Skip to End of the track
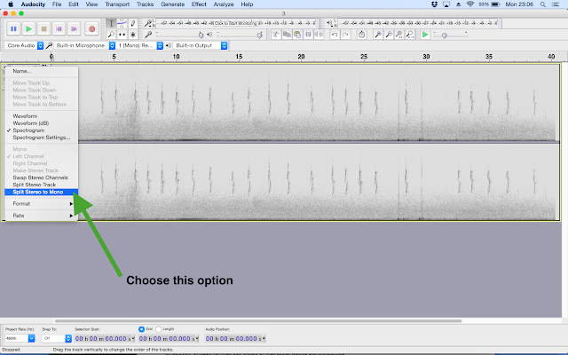Screen dimensions: 568x355 [x=74, y=28]
